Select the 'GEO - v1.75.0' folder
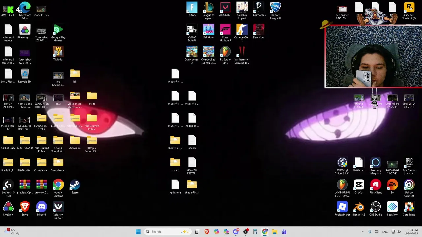Screen dimensions: 422x237 [x=25, y=142]
